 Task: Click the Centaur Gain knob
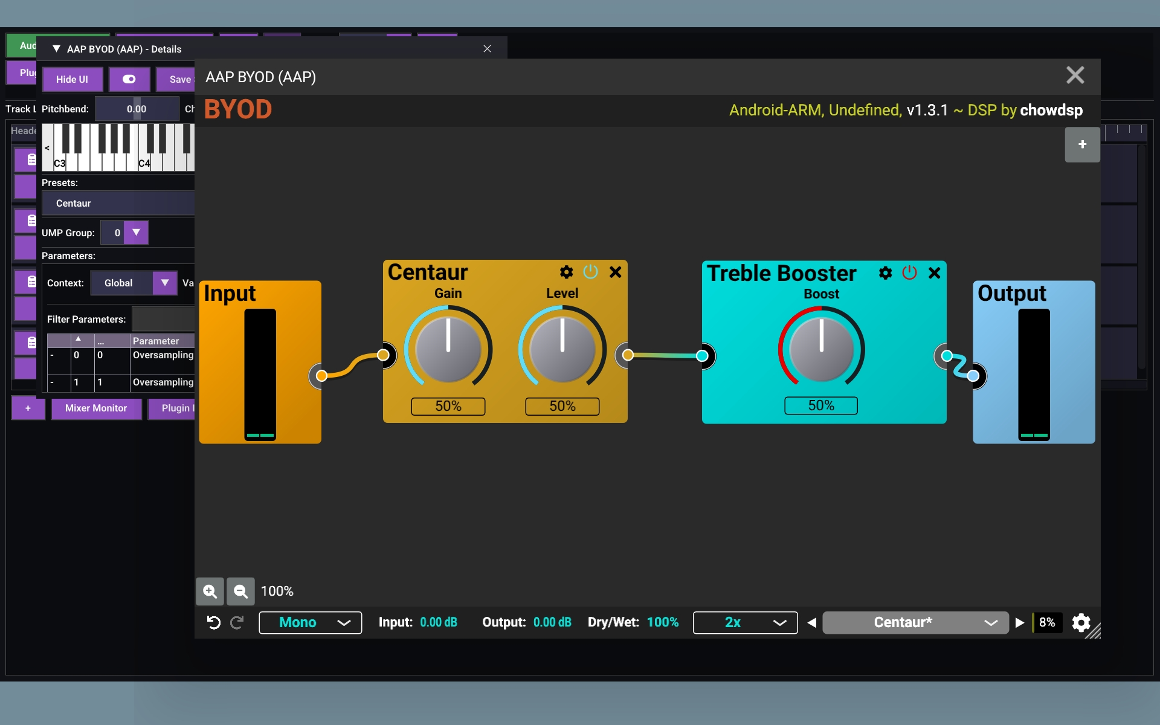click(448, 349)
